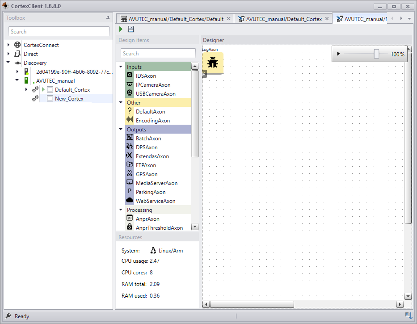Select the IDSAxon camera icon
Screen dimensions: 417x324
(x=130, y=75)
